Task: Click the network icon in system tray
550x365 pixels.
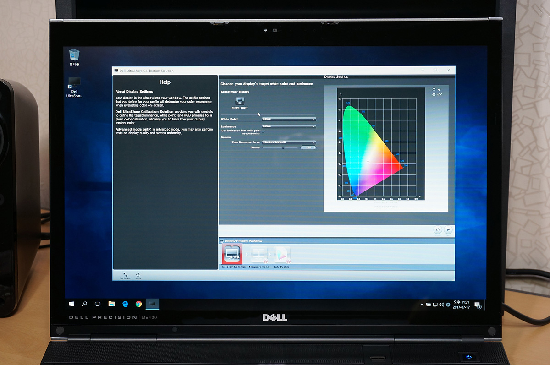Action: (x=434, y=305)
